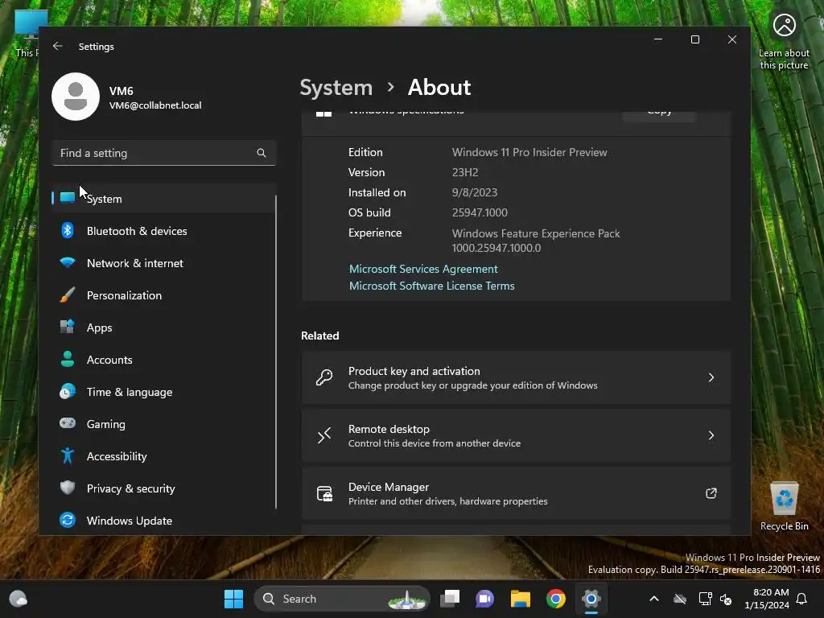Click the network display tray icon
This screenshot has width=824, height=618.
pyautogui.click(x=705, y=599)
